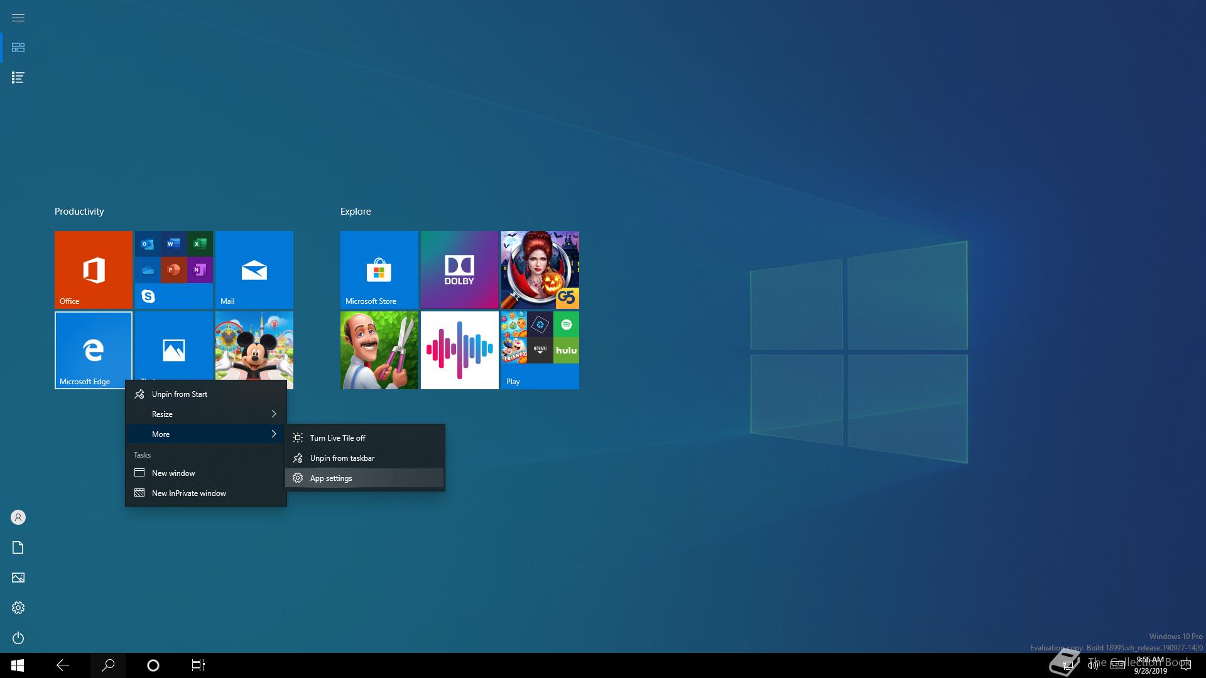
Task: Click the PowerPoint icon in the folder tile
Action: [174, 270]
